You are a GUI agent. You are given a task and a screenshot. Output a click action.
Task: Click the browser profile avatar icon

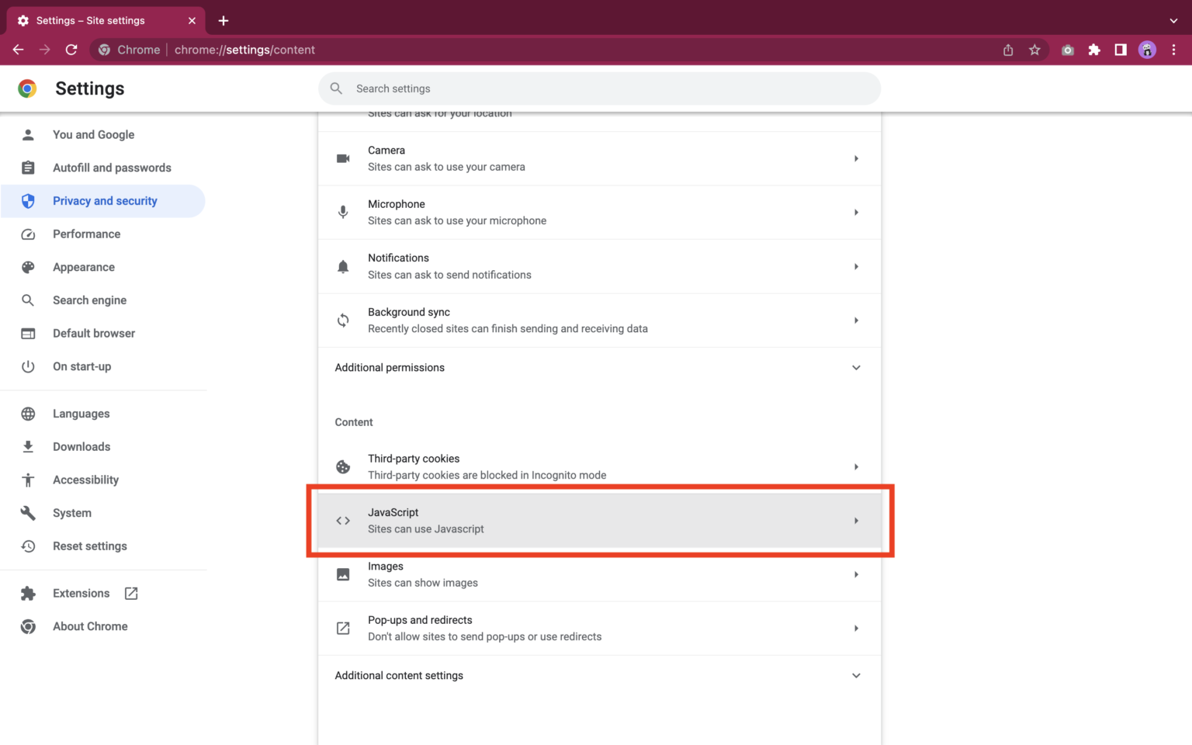point(1147,49)
